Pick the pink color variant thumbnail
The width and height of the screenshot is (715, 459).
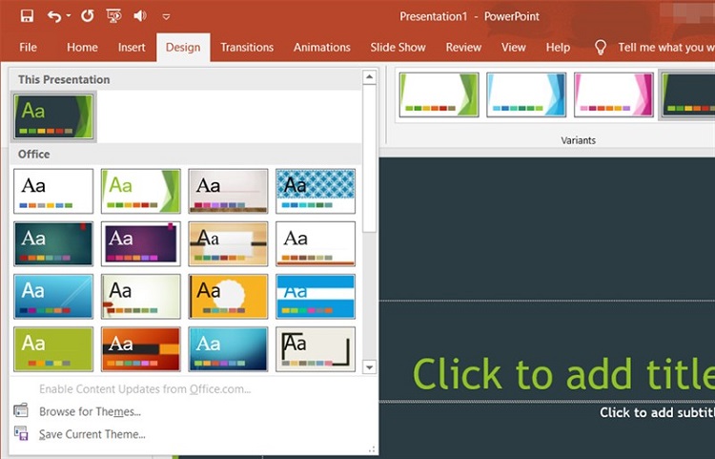click(x=613, y=94)
